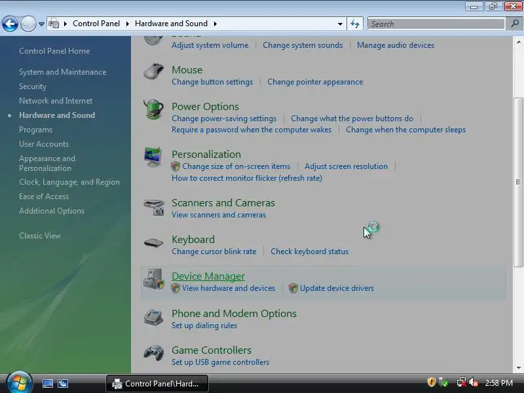Click in the Search input field
524x393 pixels.
point(436,24)
